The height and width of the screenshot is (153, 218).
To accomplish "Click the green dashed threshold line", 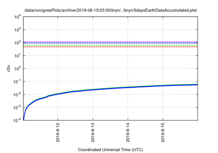I will 110,45.
